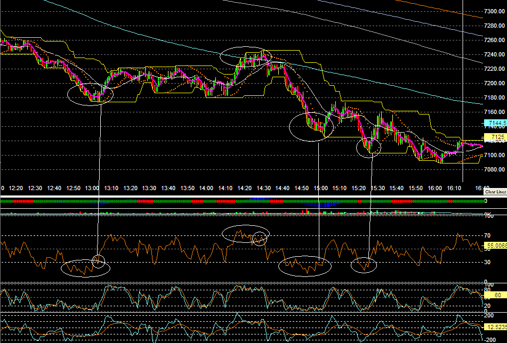
Task: Click the 14:40 time axis label
Action: [x=282, y=188]
